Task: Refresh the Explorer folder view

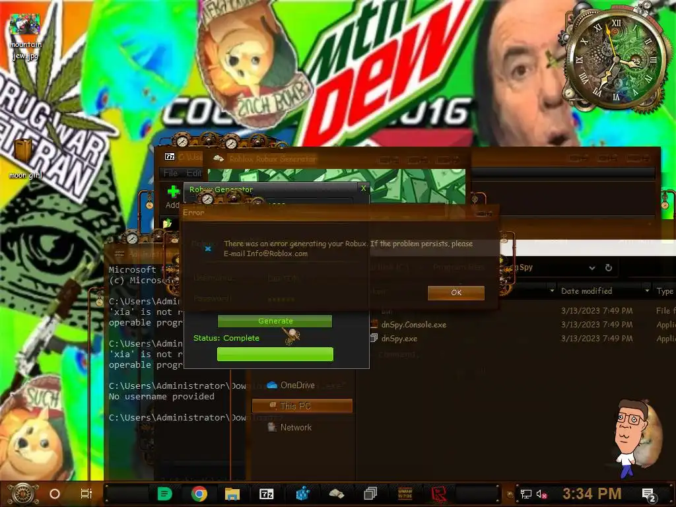Action: point(608,268)
